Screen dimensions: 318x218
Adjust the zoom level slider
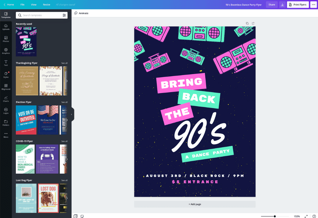275,216
